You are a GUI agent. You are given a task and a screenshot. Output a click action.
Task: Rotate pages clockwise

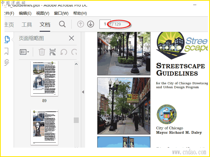pos(74,52)
